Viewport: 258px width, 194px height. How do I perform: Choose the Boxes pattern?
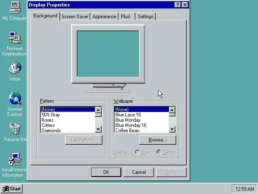[x=68, y=120]
